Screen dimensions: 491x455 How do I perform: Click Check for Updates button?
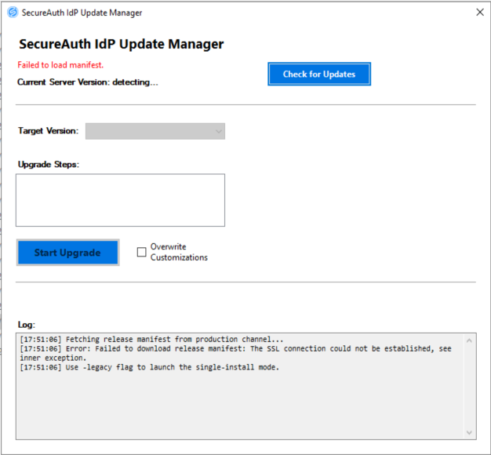coord(319,74)
